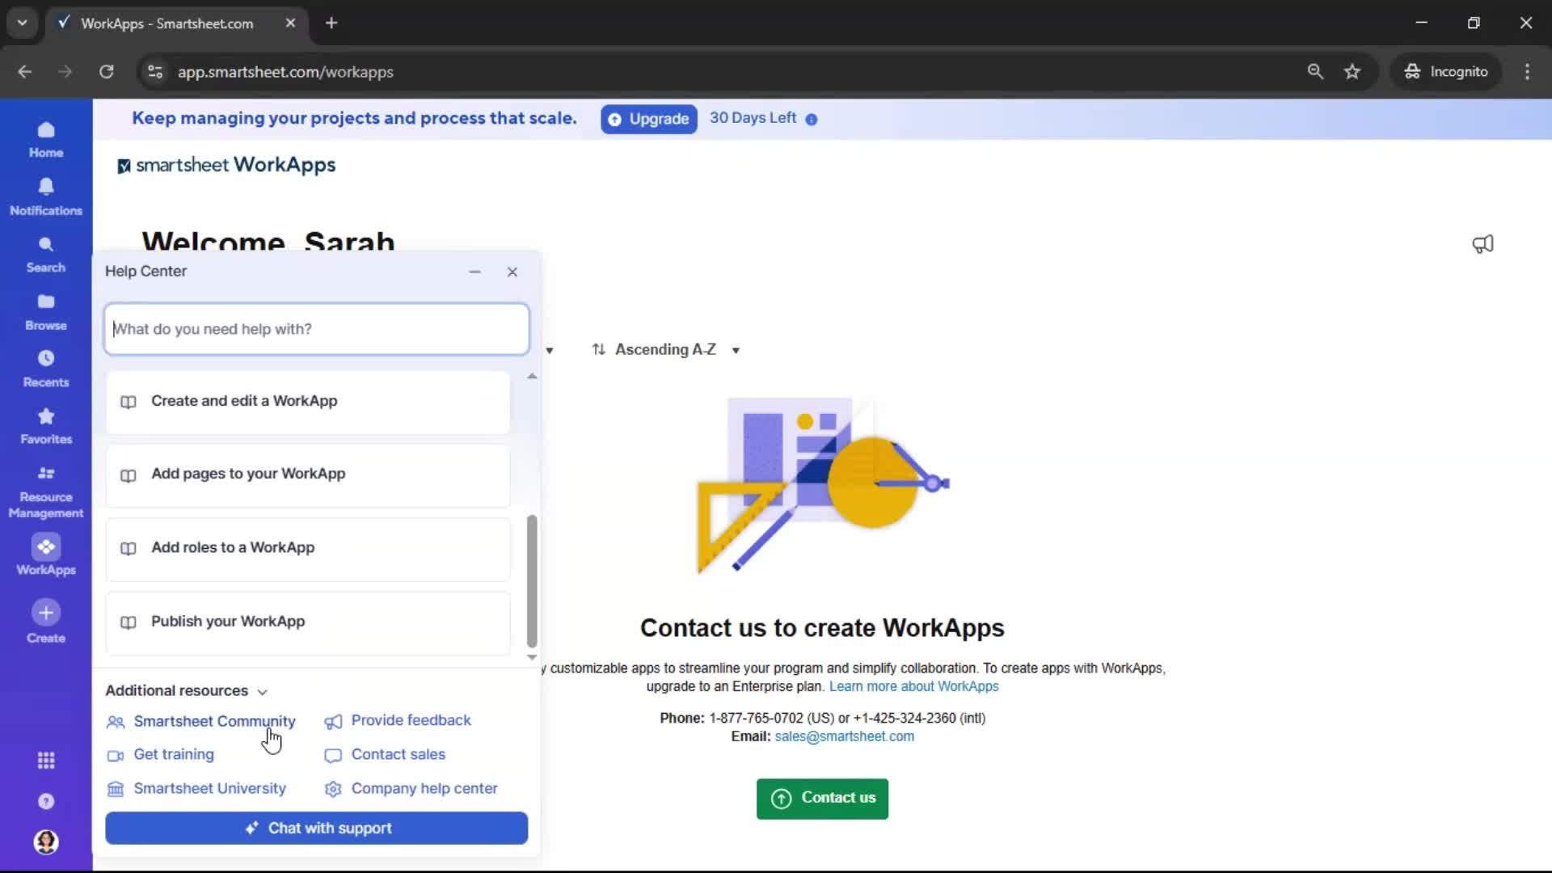Select the Search icon in the sidebar
This screenshot has height=873, width=1552.
(45, 253)
